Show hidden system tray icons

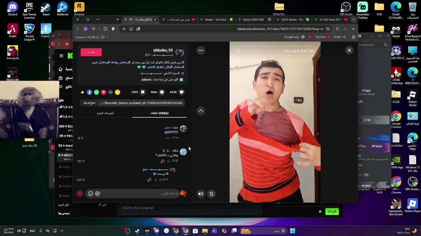tap(62, 231)
